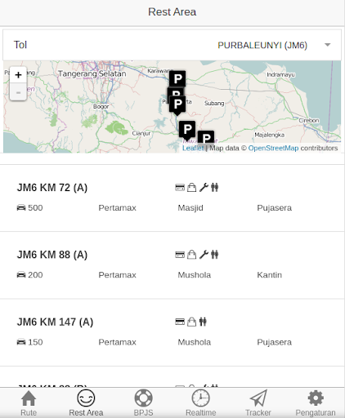Select the JM6 KM 88 (A) rest area
This screenshot has width=345, height=418.
172,265
